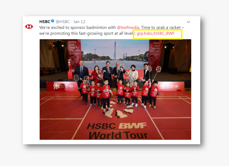This screenshot has height=166, width=229.
Task: Click the left red HSBC BWF stage board
Action: [62, 86]
